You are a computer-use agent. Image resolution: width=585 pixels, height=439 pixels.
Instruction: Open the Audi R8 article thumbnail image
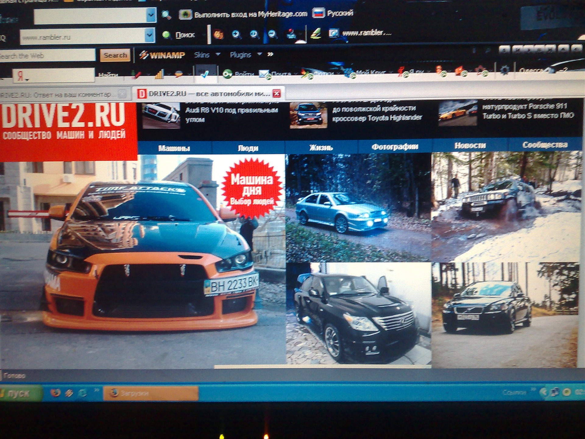[x=161, y=115]
